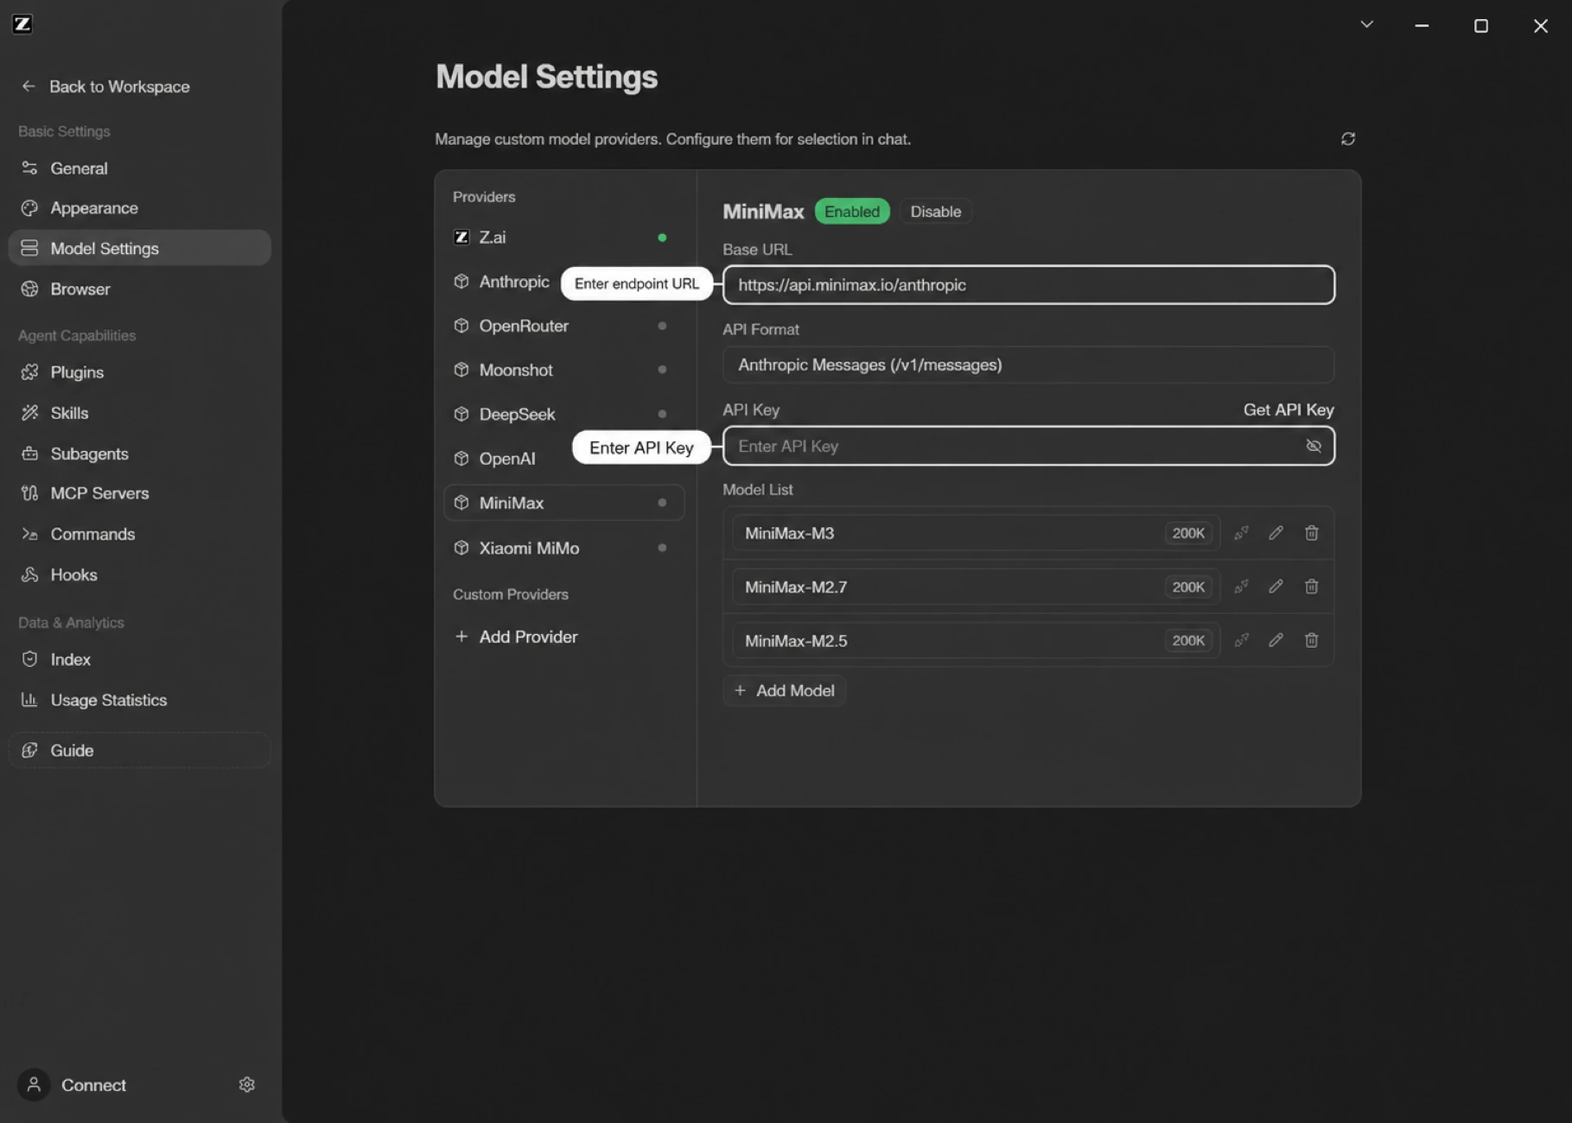
Task: Select Moonshot provider
Action: [563, 370]
